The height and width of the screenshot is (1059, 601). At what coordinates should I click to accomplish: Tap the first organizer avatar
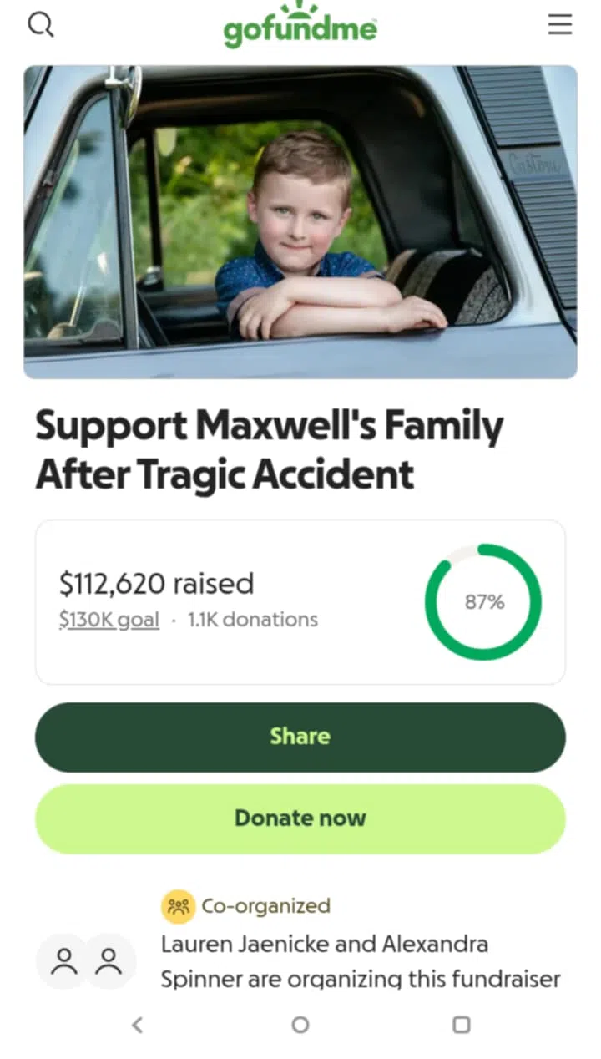click(x=63, y=961)
